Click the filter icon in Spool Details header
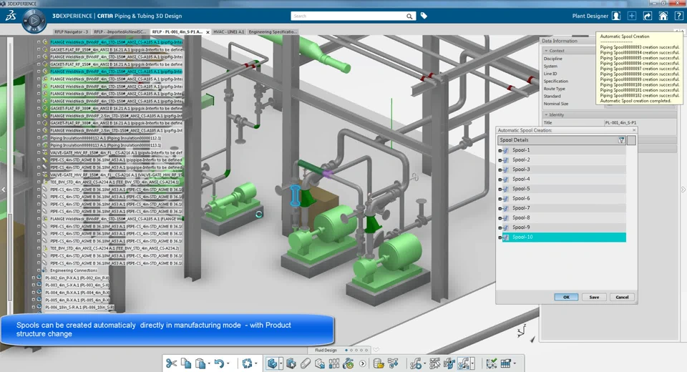 click(x=621, y=140)
